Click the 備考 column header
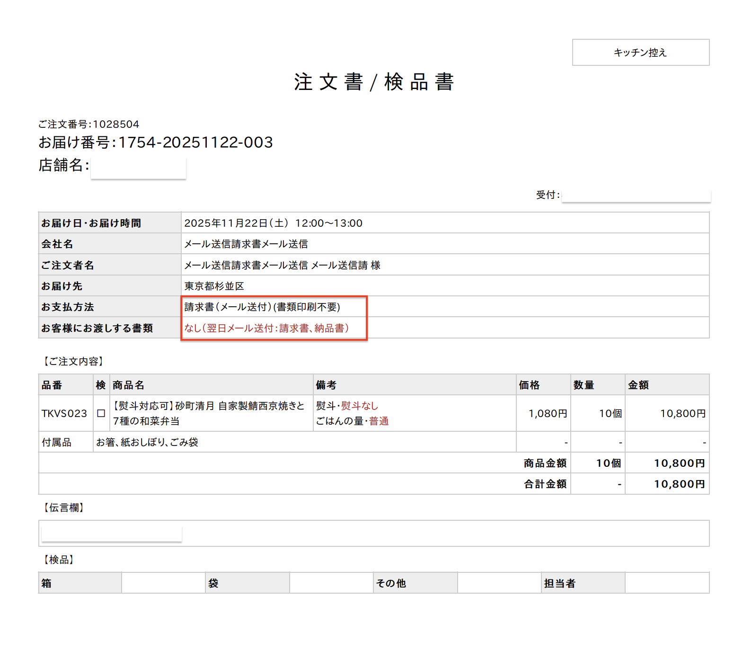The image size is (743, 659). tap(415, 385)
